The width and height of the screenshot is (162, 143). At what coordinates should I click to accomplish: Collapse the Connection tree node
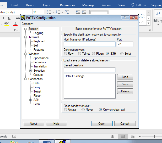[x=25, y=79]
